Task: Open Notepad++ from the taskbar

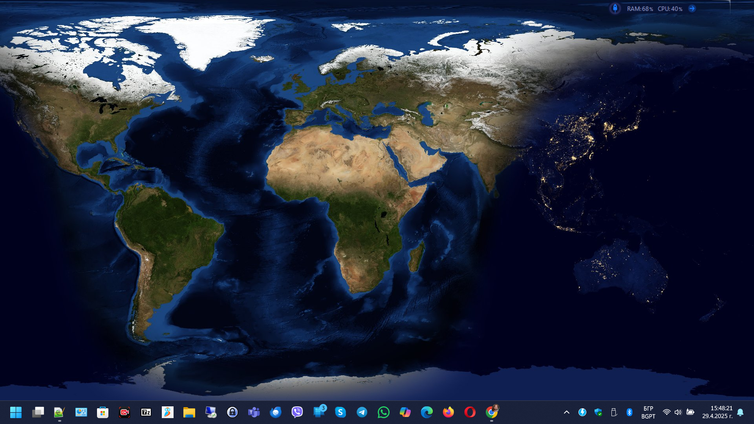Action: tap(59, 412)
